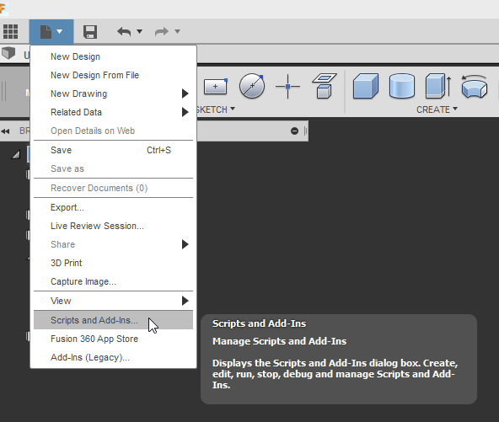Image resolution: width=499 pixels, height=422 pixels.
Task: Select Open Details on Web
Action: coord(113,131)
